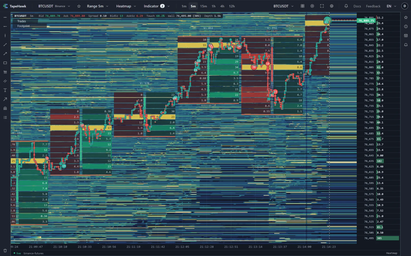The width and height of the screenshot is (411, 256).
Task: Toggle the magnet snap tool
Action: coord(5,108)
